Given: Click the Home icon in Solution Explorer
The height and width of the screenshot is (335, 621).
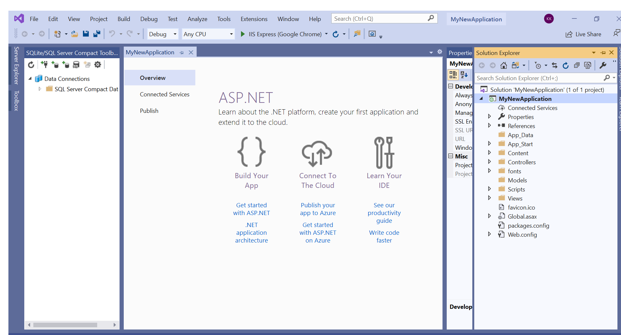Looking at the screenshot, I should pos(504,65).
